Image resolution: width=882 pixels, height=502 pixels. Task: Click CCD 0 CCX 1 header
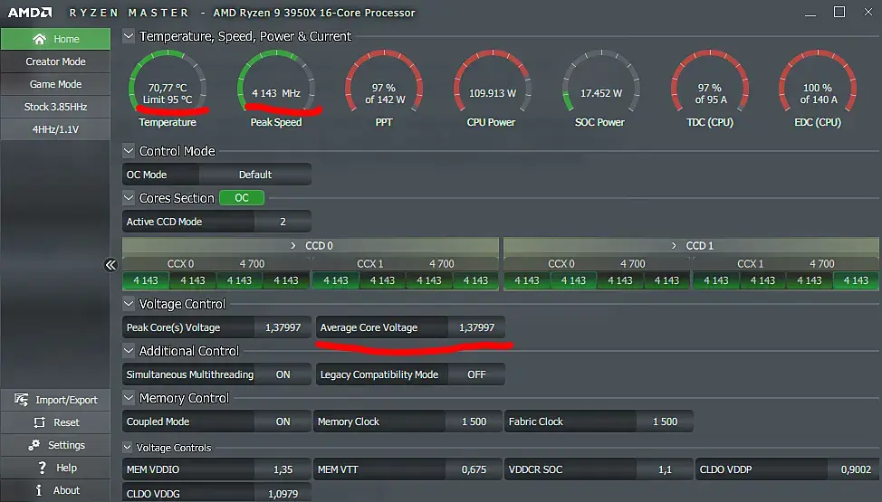[x=405, y=263]
